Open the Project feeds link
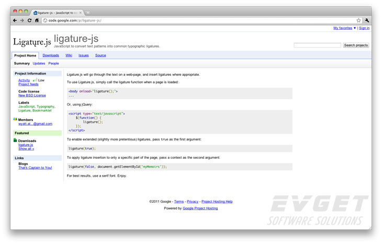This screenshot has width=382, height=244. click(x=28, y=84)
